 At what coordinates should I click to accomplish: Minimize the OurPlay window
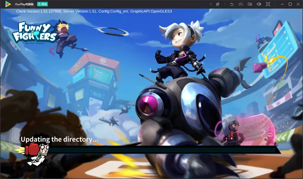(282, 4)
